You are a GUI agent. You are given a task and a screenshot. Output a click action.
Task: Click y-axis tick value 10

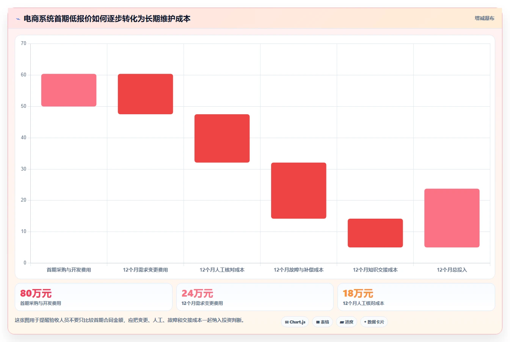(24, 232)
